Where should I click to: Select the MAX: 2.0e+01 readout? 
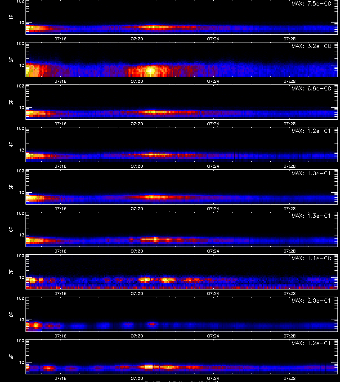[311, 301]
